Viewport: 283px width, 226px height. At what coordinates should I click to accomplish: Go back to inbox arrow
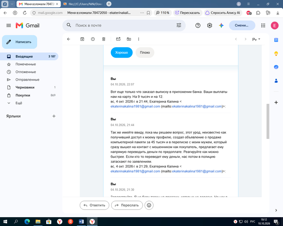[x=69, y=39]
